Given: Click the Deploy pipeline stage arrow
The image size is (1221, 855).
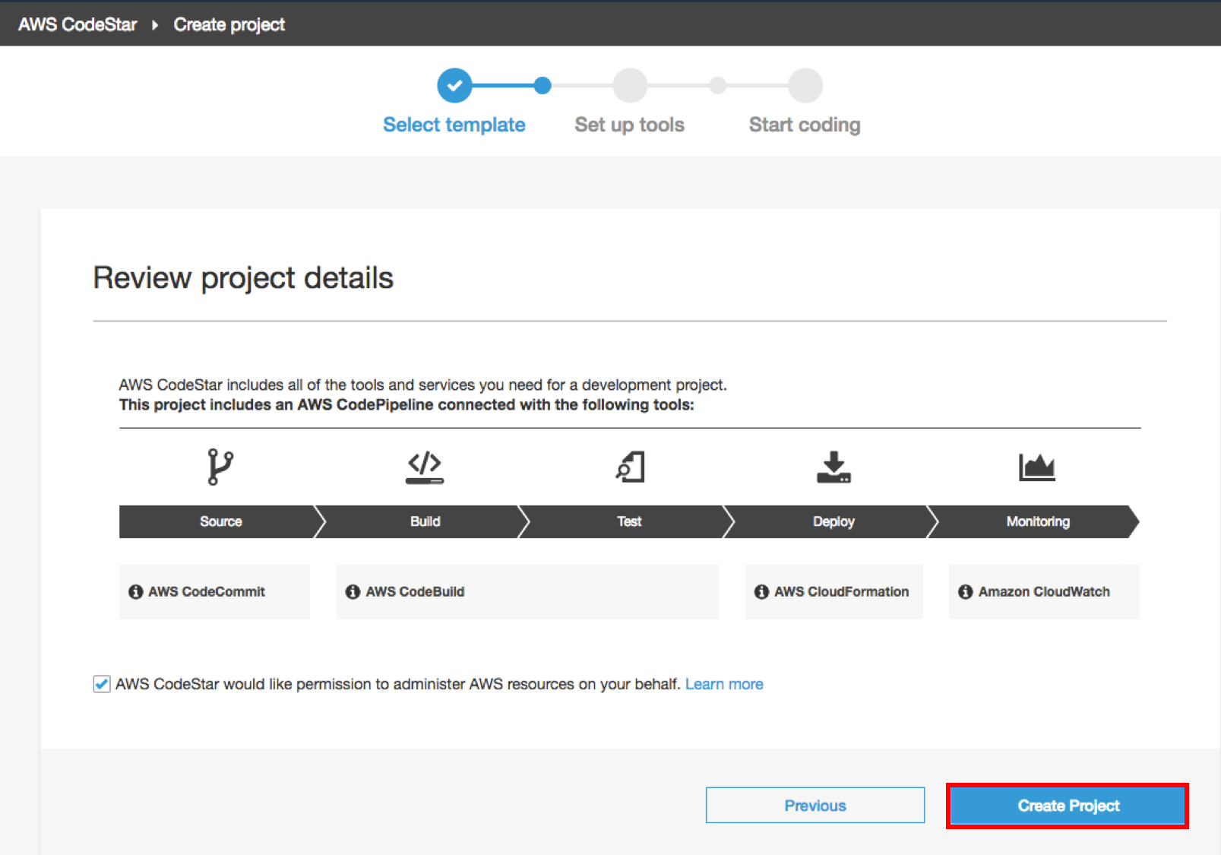Looking at the screenshot, I should tap(834, 522).
